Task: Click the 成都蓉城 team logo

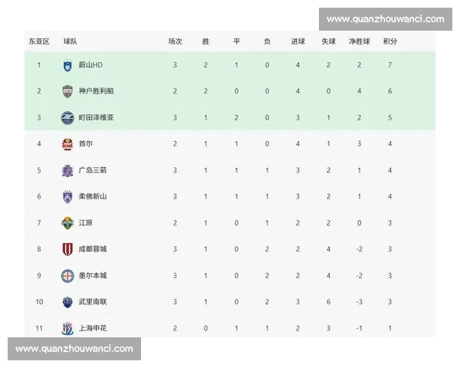Action: (67, 249)
